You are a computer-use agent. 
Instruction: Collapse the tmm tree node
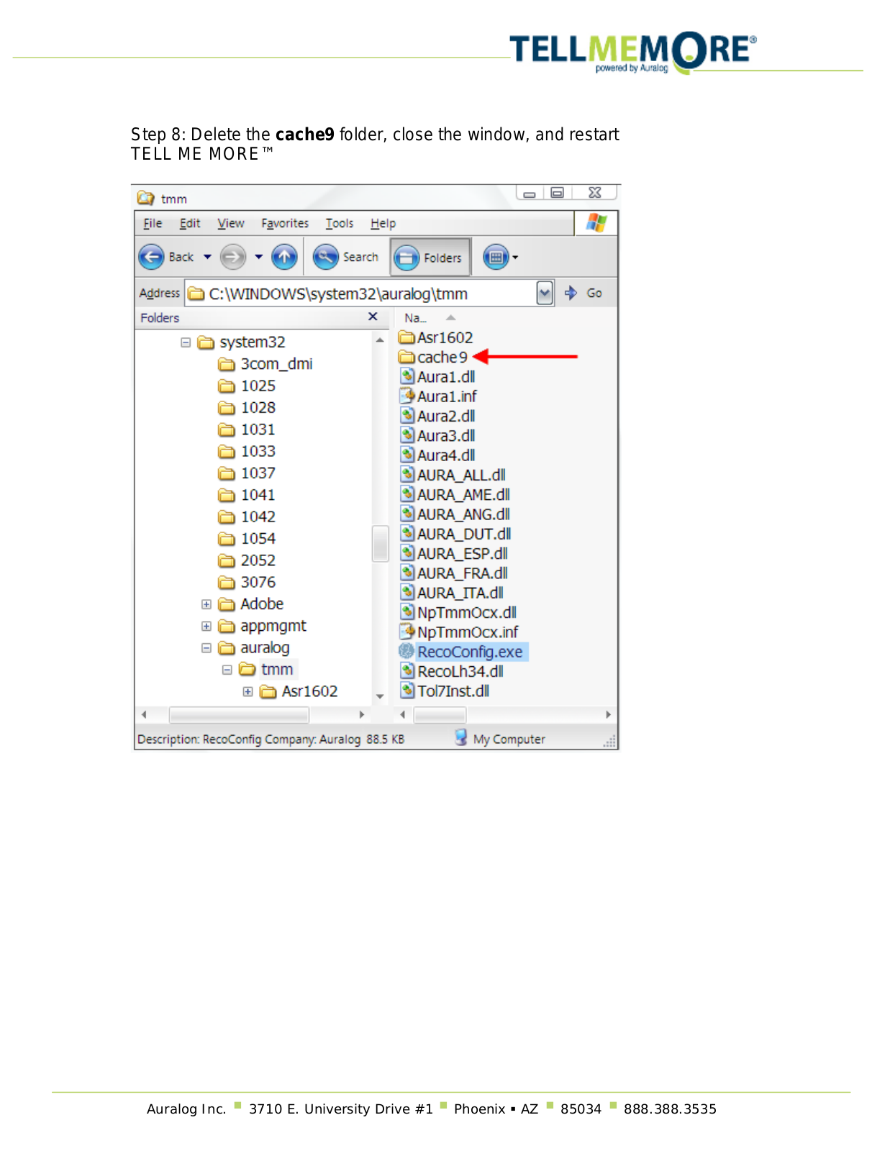point(227,670)
